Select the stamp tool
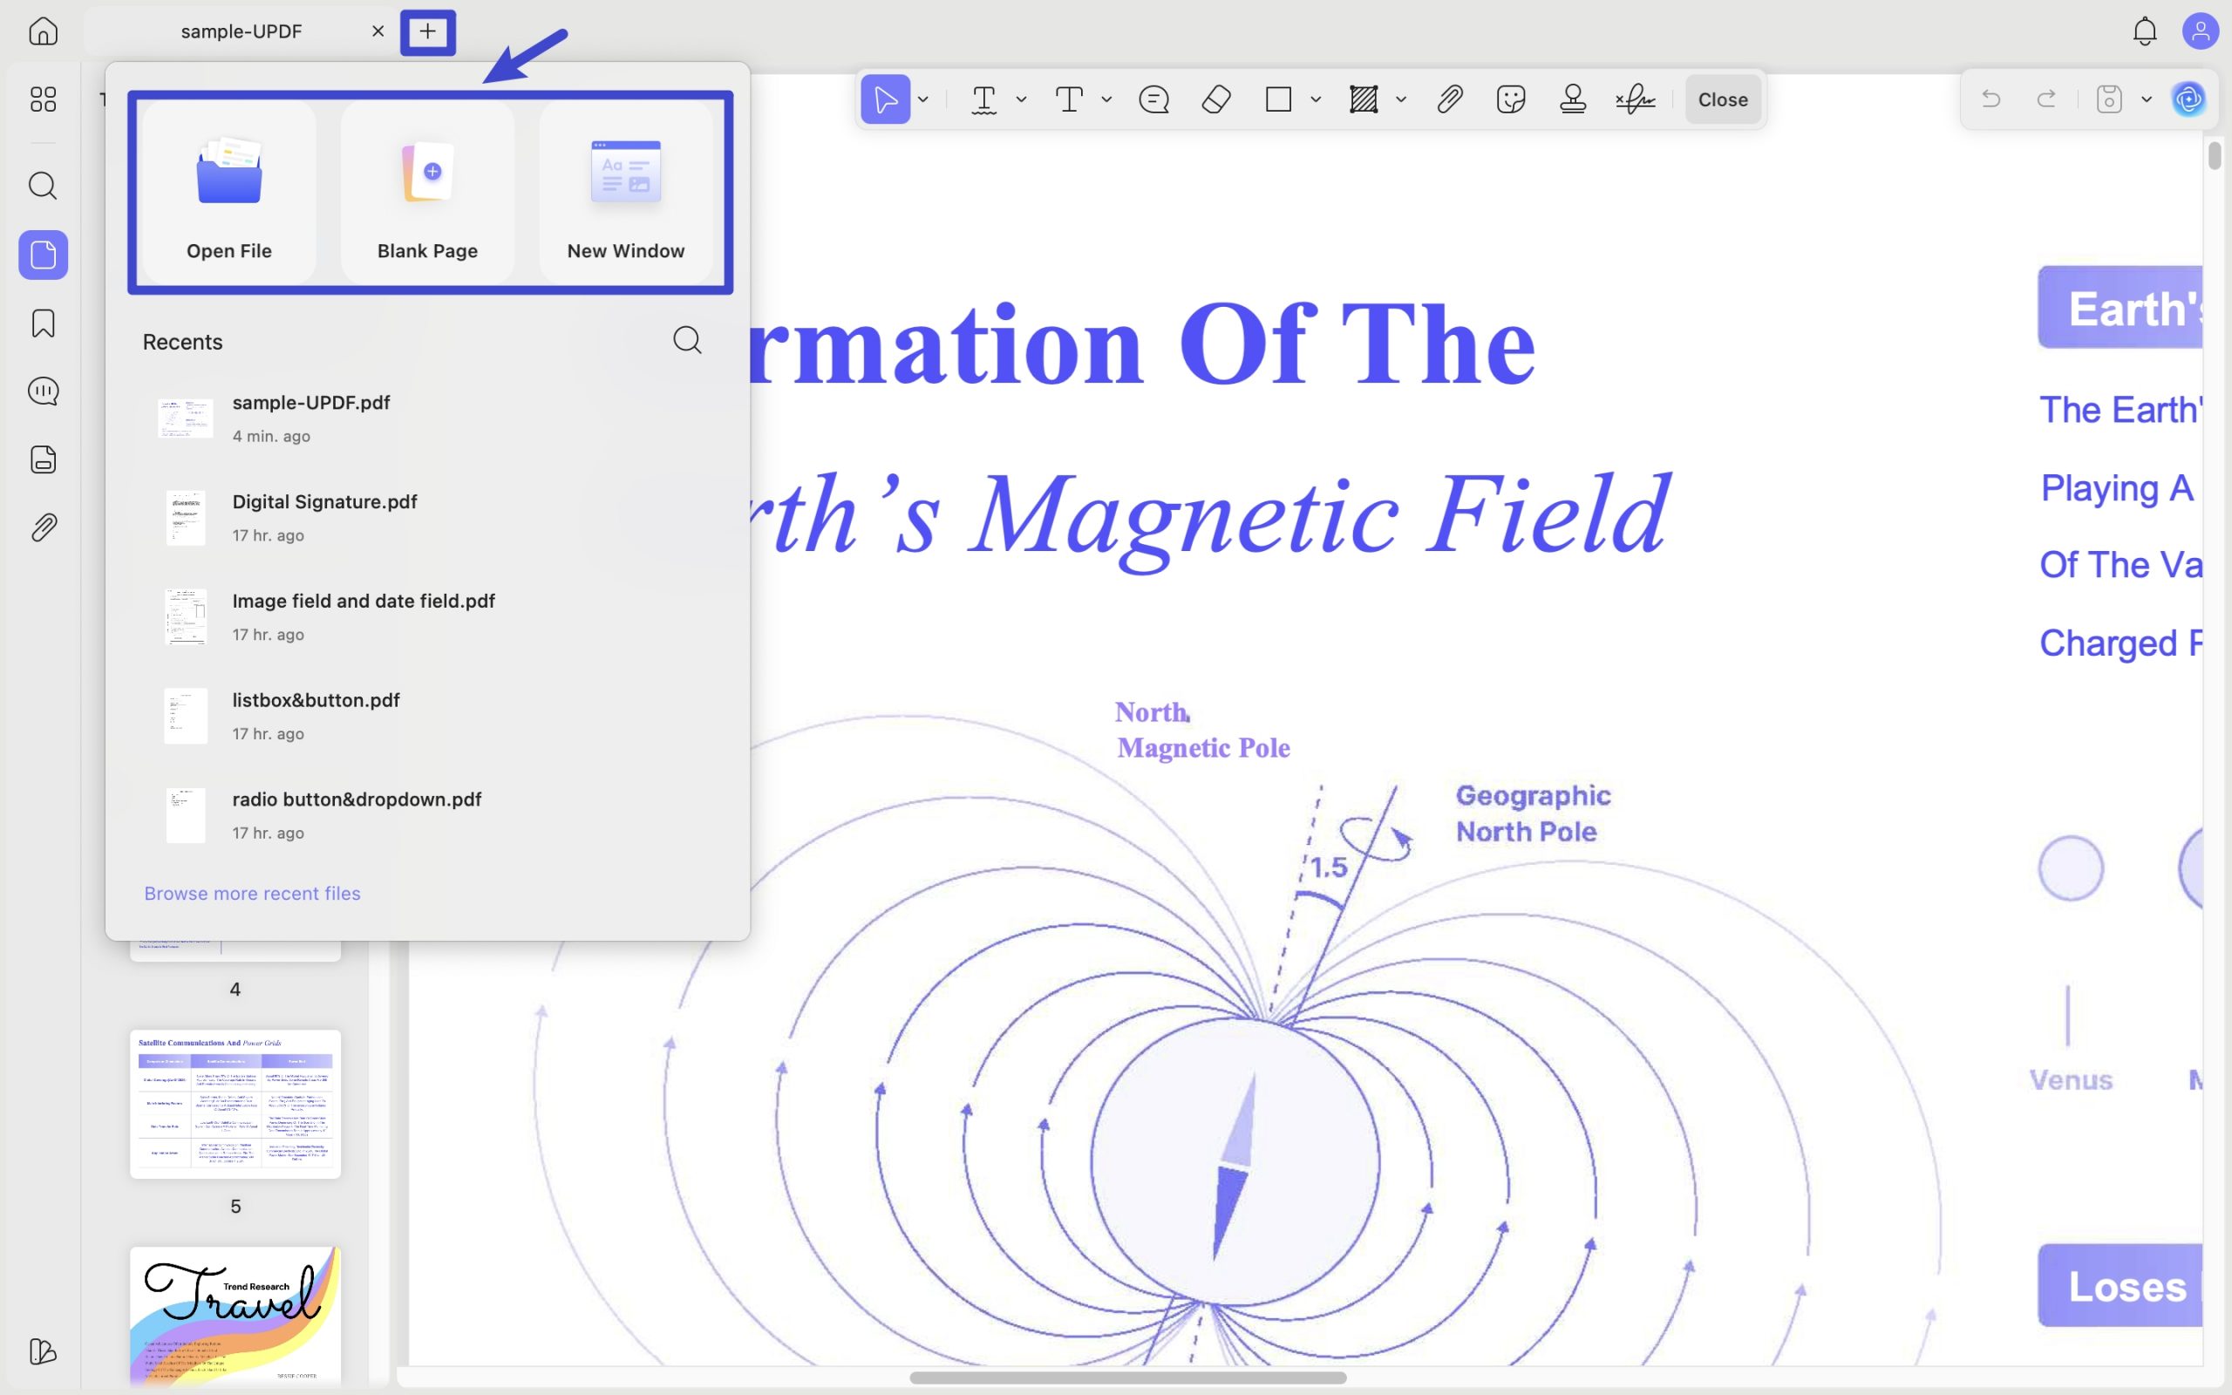Image resolution: width=2232 pixels, height=1395 pixels. [x=1573, y=99]
